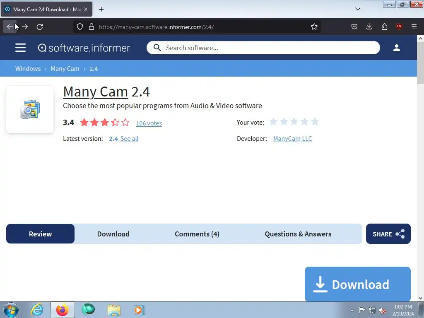
Task: Open the Many Cam title link
Action: (96, 92)
